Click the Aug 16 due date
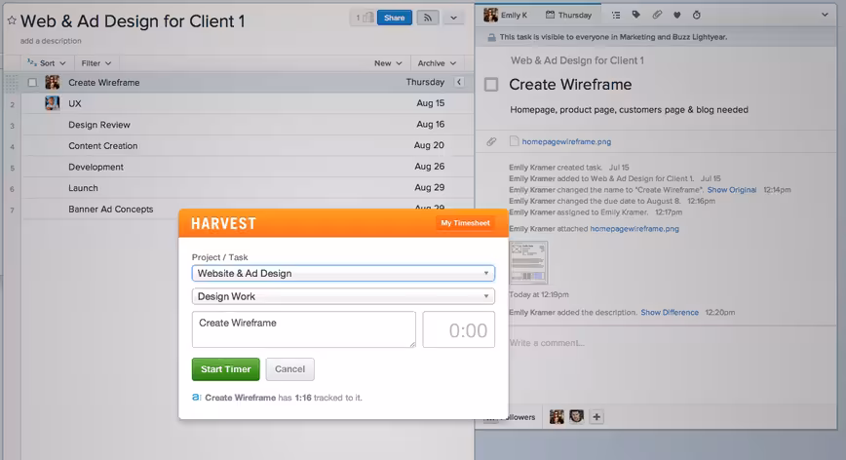Screen dimensions: 846x460 [430, 124]
